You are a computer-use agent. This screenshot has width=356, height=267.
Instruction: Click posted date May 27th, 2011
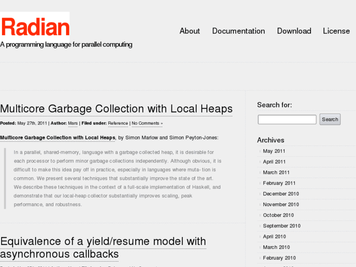pos(32,123)
